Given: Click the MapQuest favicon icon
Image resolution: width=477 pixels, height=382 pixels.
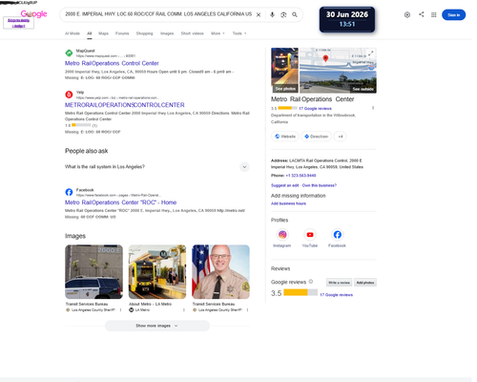Looking at the screenshot, I should coord(69,53).
